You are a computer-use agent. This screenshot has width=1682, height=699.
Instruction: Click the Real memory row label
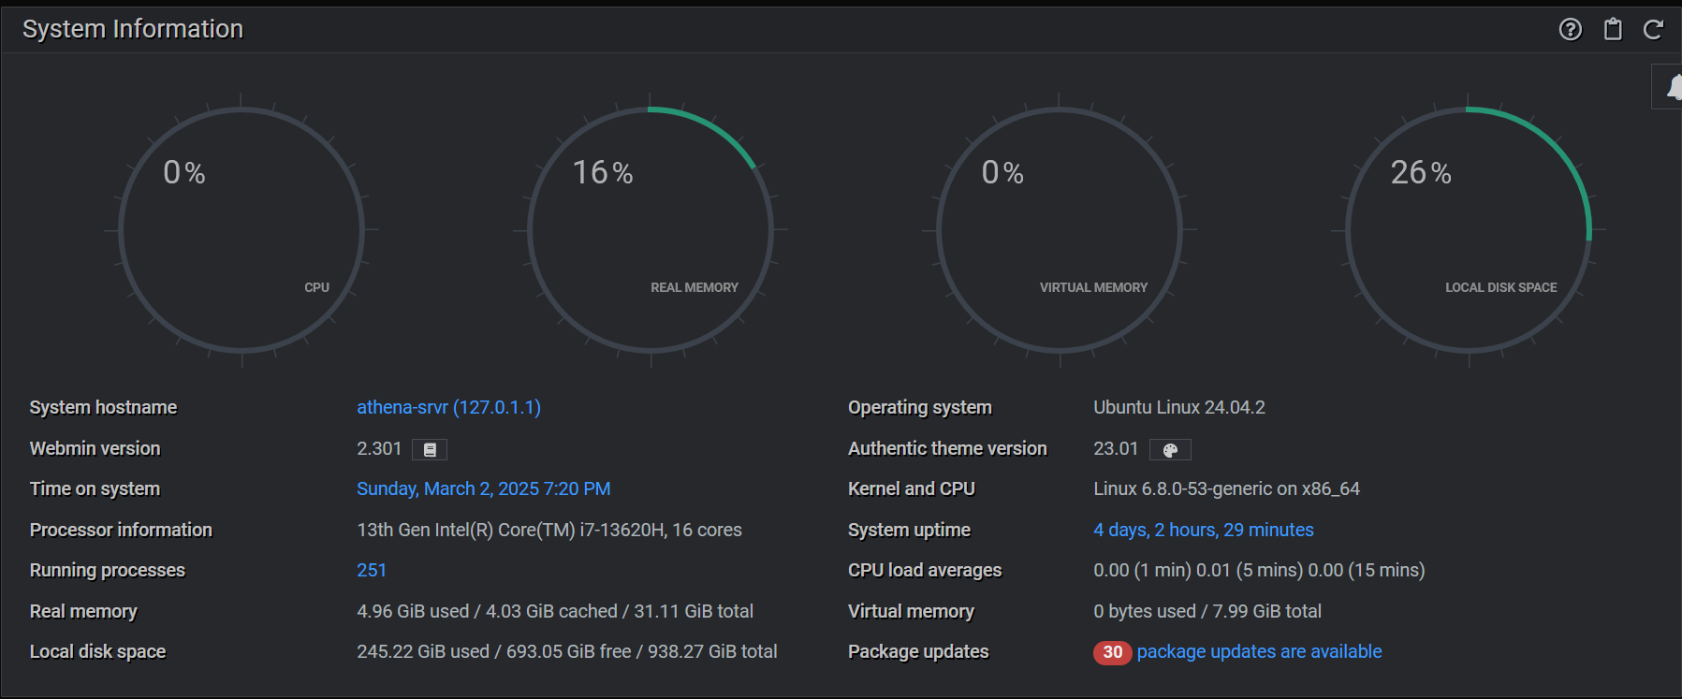[83, 611]
